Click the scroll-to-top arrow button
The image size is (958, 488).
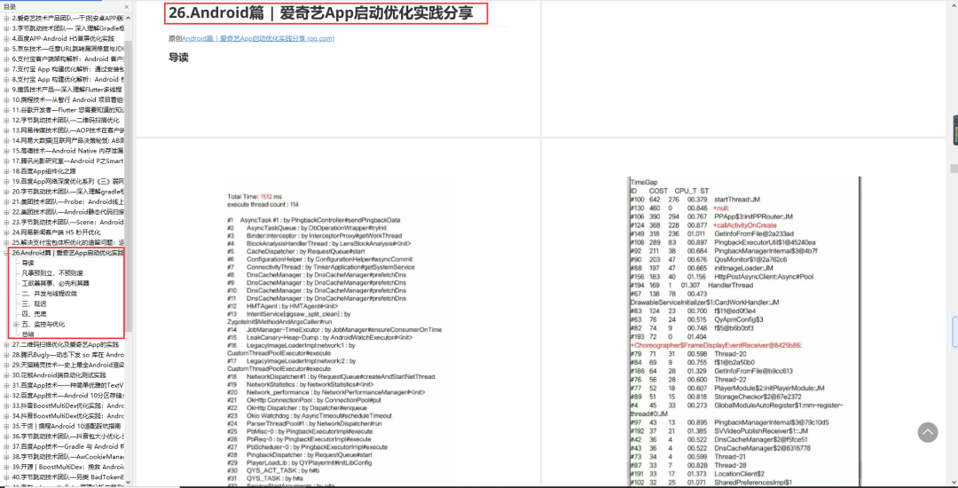pyautogui.click(x=928, y=432)
